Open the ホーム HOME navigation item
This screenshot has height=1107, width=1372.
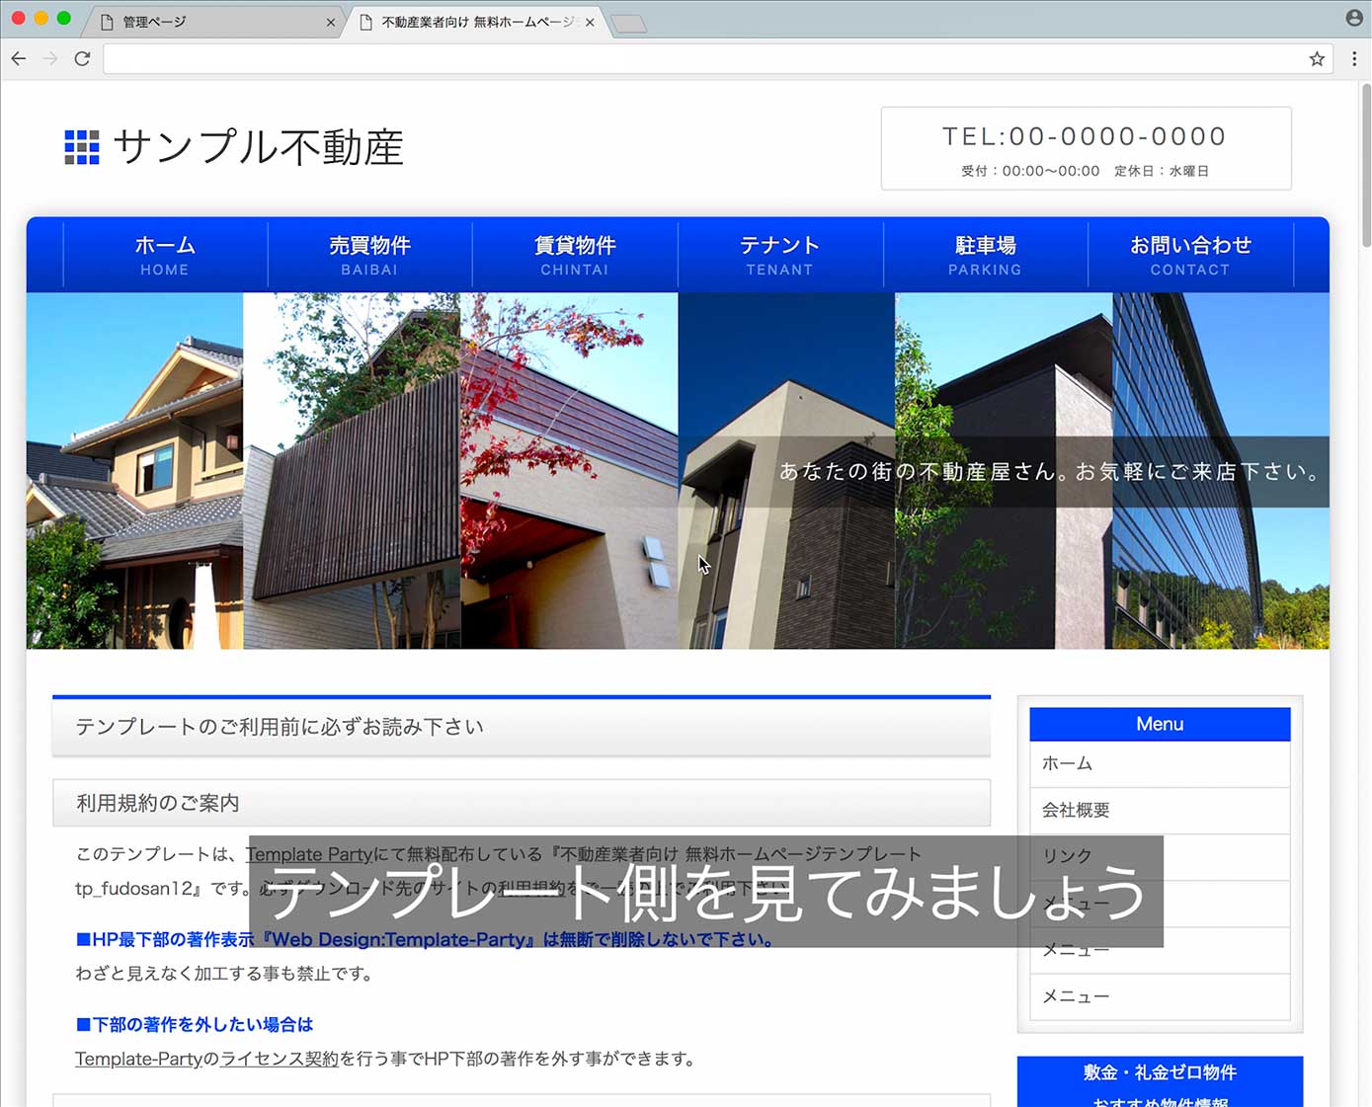(x=165, y=255)
